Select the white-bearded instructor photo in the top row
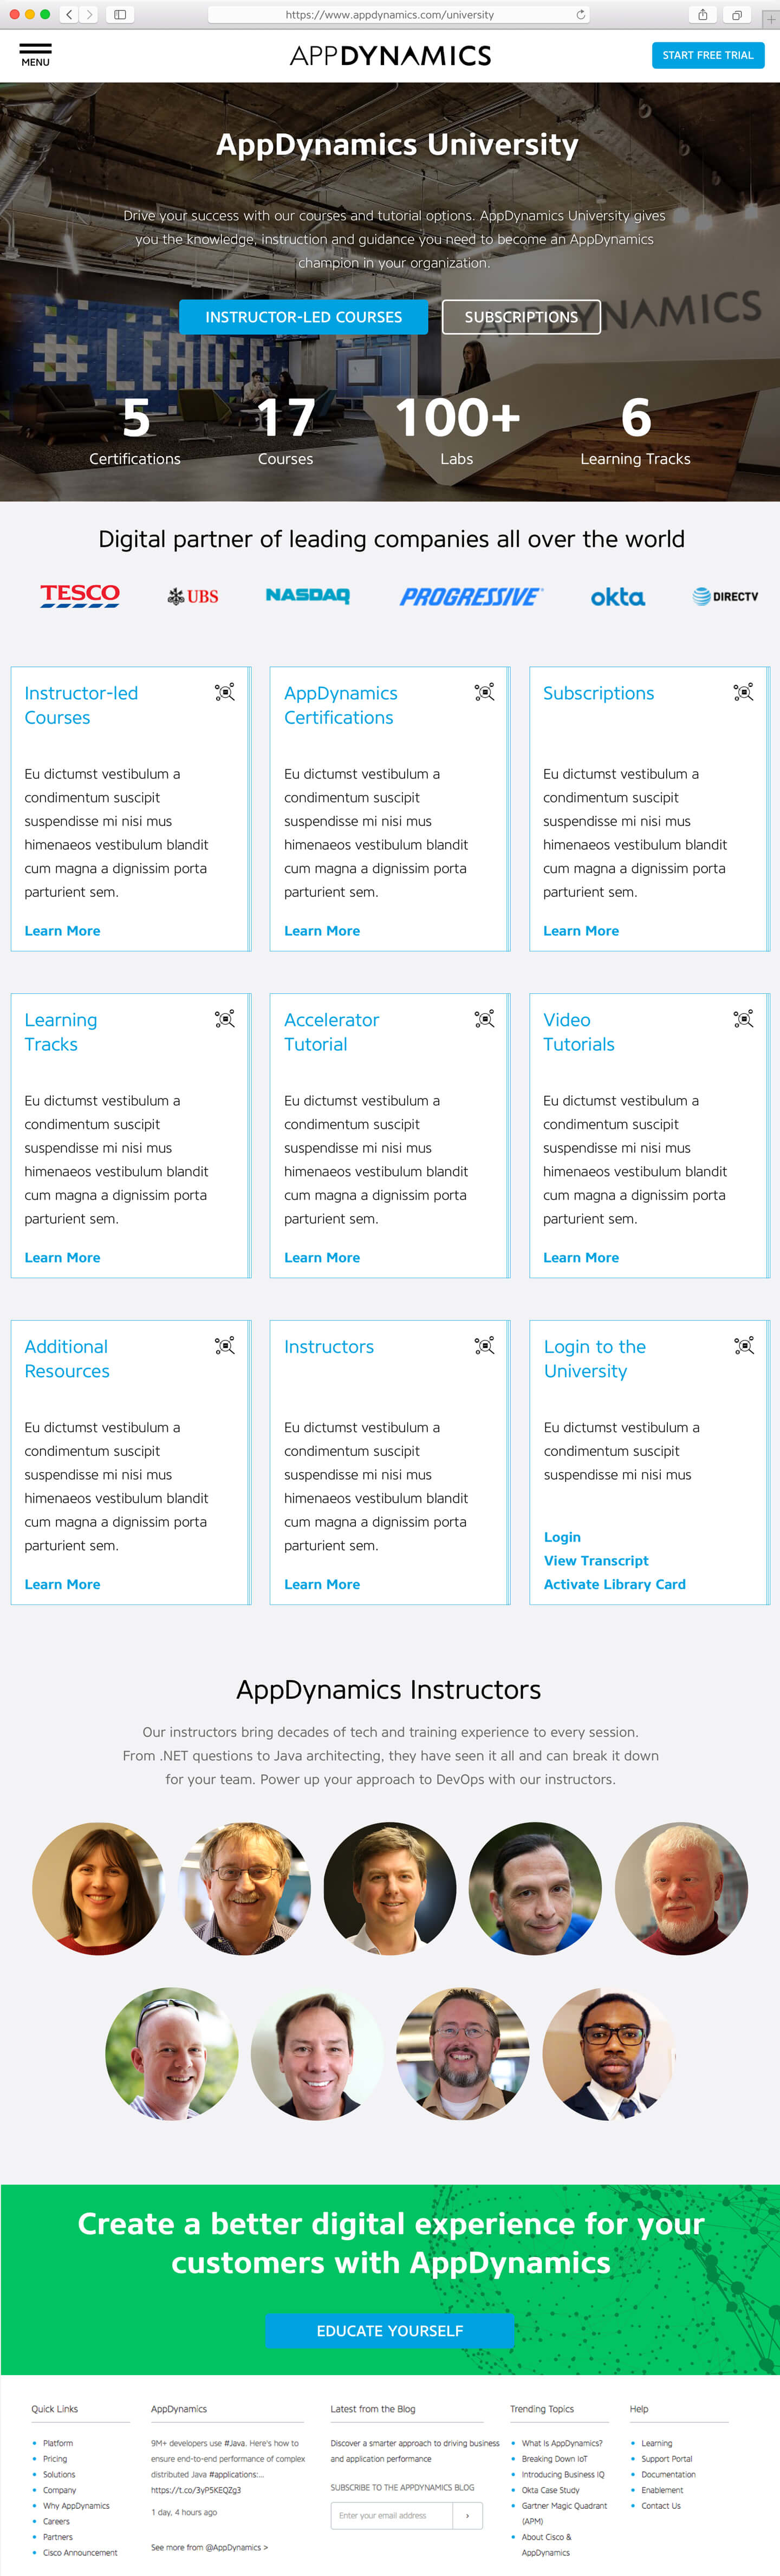This screenshot has height=2576, width=780. 681,1888
